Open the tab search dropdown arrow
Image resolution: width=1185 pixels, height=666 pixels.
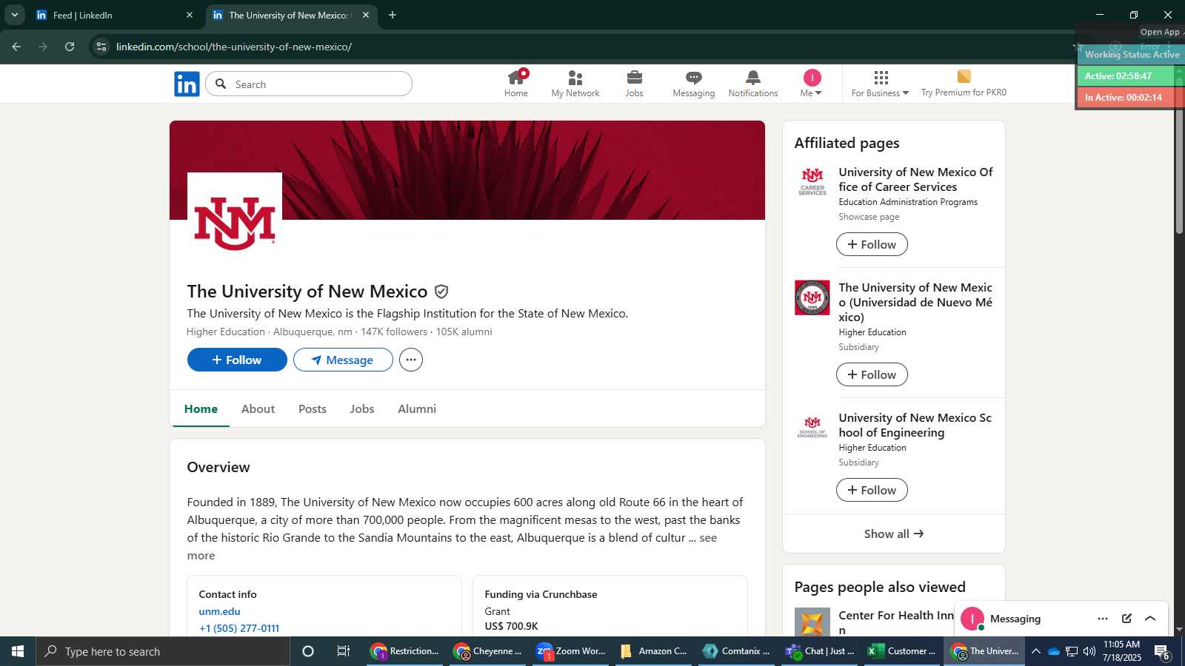coord(14,15)
